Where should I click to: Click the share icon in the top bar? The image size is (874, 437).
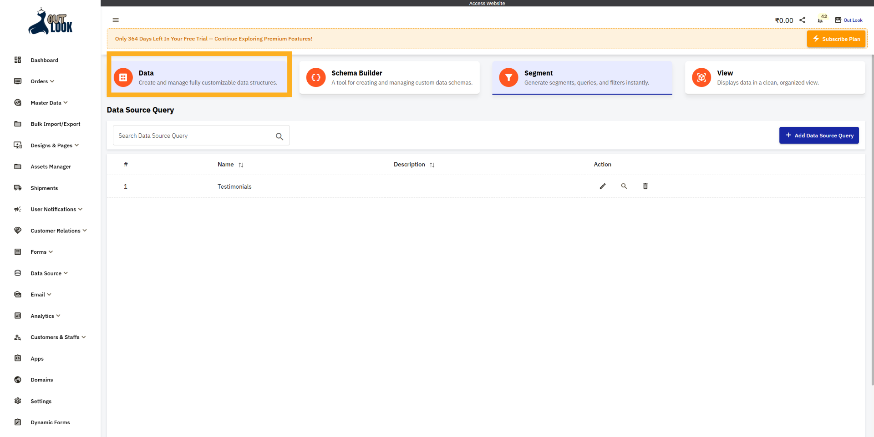802,20
